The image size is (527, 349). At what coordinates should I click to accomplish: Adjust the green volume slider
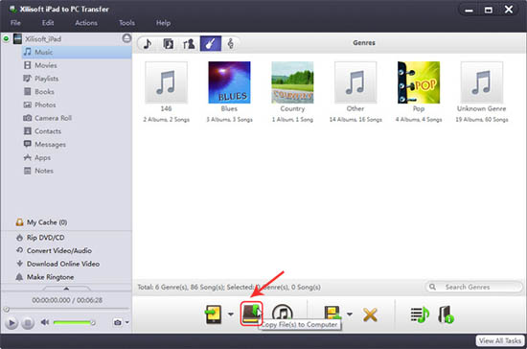point(74,323)
